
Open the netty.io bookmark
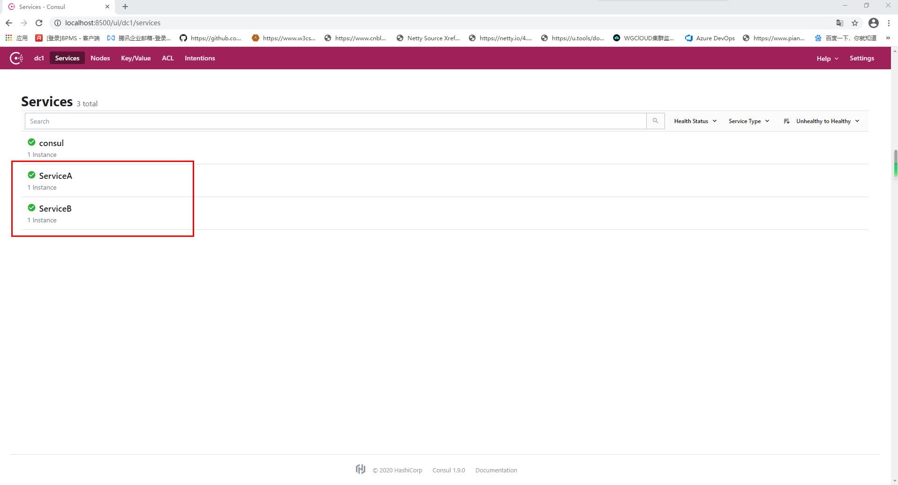point(500,38)
